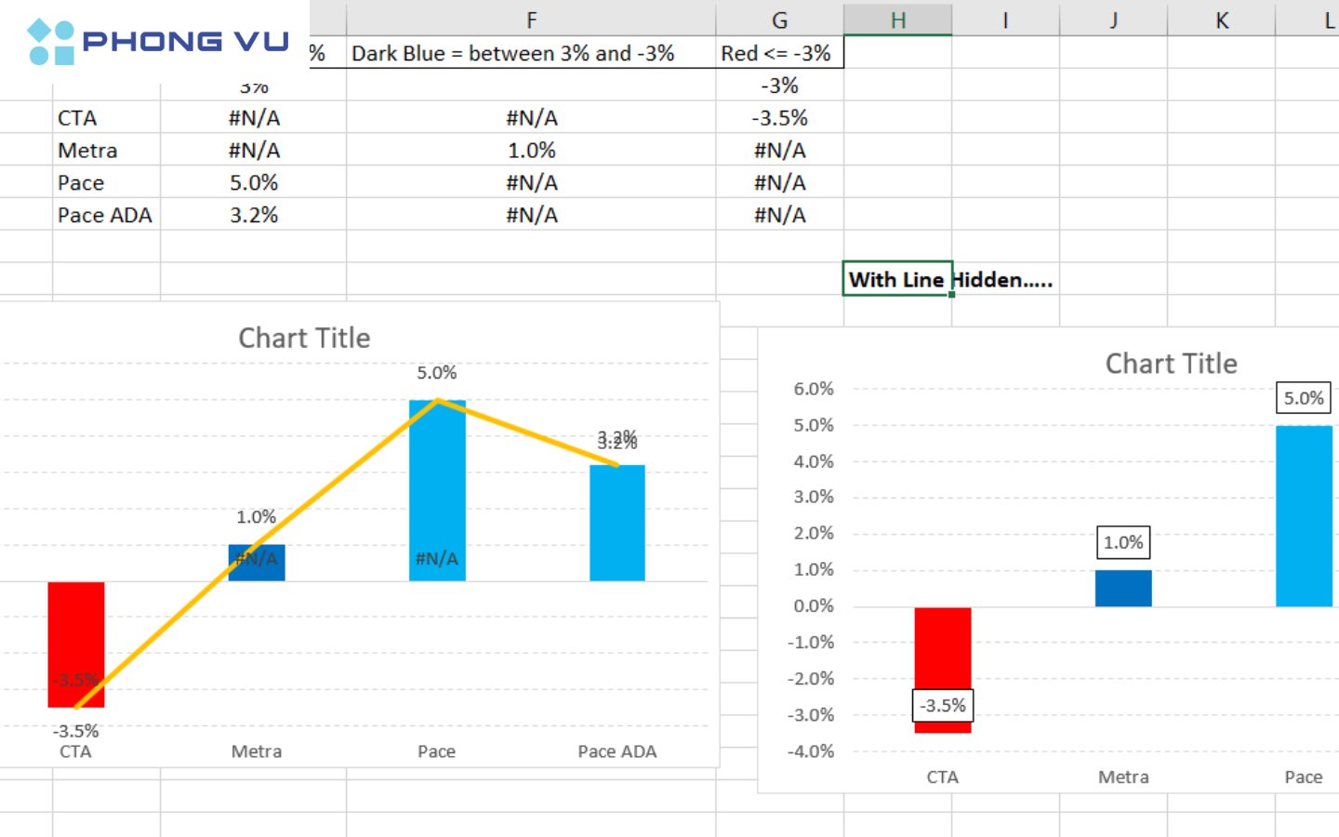Select the 'With Line Hidden.....' cell

pyautogui.click(x=897, y=279)
